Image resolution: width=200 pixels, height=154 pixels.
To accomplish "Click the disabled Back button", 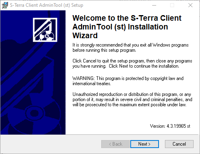I will 116,144.
